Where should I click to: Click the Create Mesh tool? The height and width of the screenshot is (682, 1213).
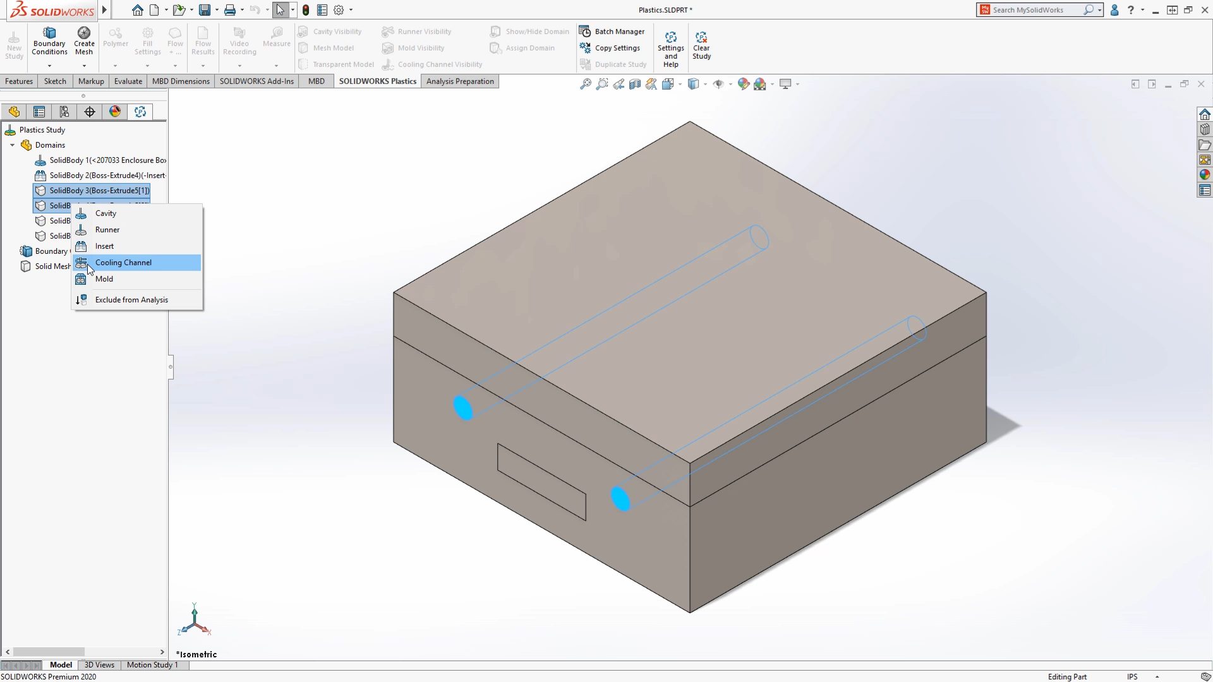click(x=84, y=41)
